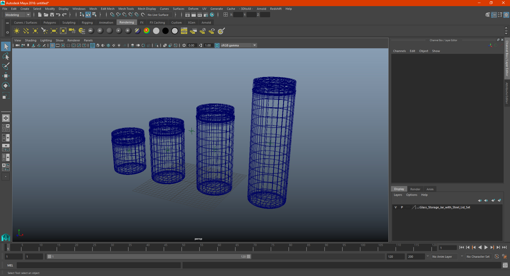This screenshot has width=510, height=276.
Task: Open the sRGB gamma view transform dropdown
Action: [x=239, y=45]
